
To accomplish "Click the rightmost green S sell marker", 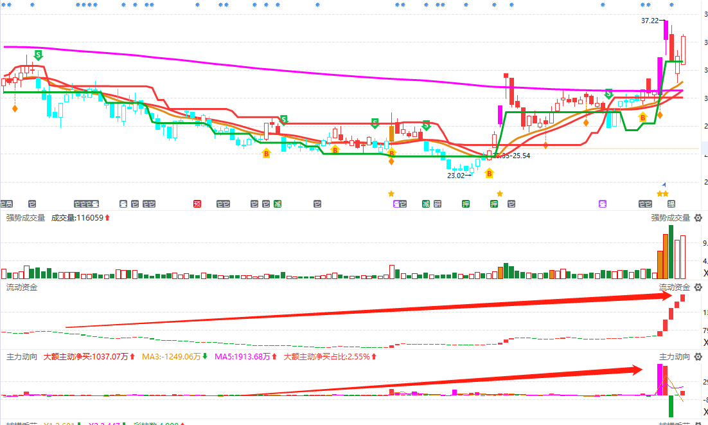I will tap(608, 94).
